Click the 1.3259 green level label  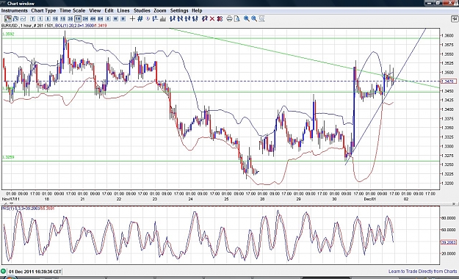8,157
